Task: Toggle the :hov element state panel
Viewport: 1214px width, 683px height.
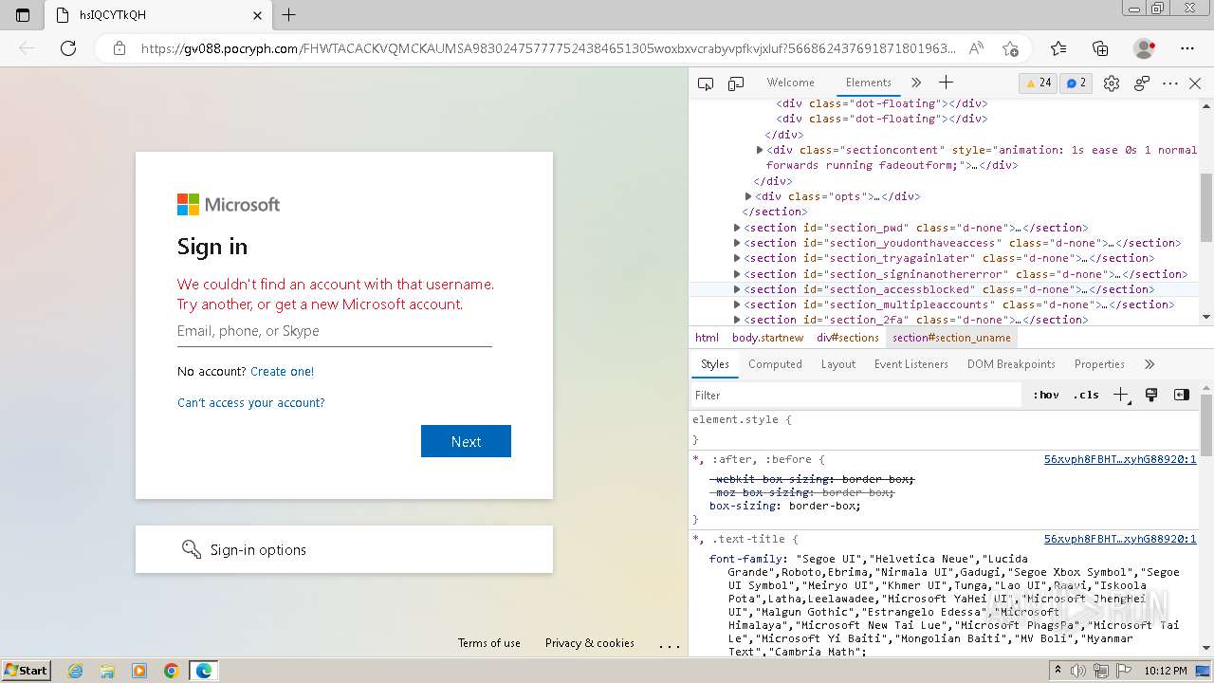Action: pos(1046,396)
